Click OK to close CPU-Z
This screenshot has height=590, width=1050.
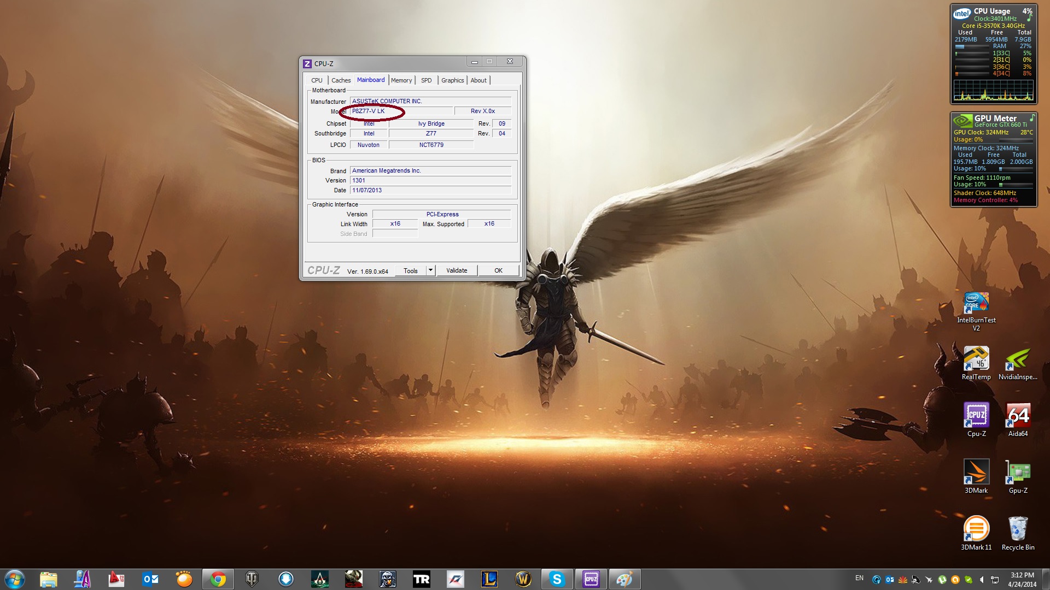(498, 270)
